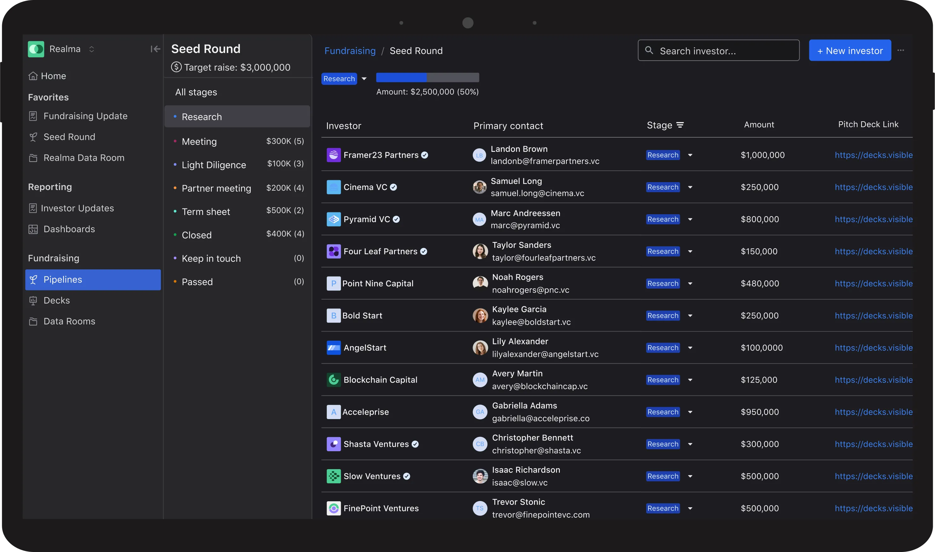Click the Realma green logo icon
The image size is (935, 552).
[x=36, y=49]
